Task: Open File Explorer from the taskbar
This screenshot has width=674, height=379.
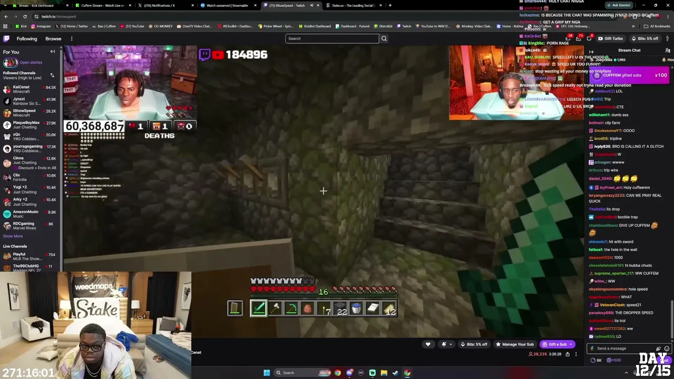Action: [x=384, y=373]
